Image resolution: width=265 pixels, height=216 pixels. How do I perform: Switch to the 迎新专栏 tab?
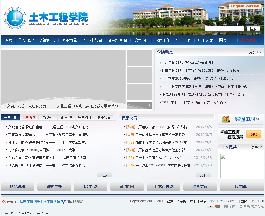(29, 117)
